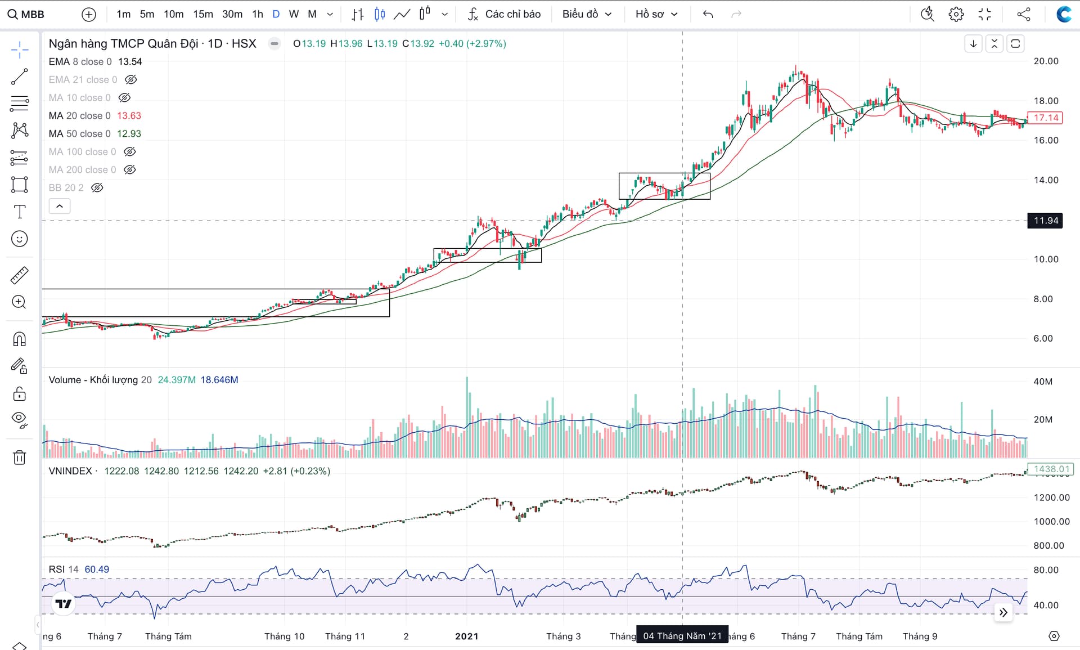Select the text annotation tool
This screenshot has width=1080, height=650.
[19, 212]
